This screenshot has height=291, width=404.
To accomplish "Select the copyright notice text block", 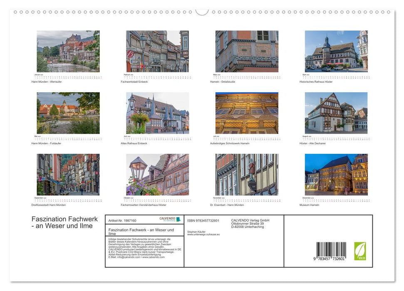I will (x=144, y=247).
